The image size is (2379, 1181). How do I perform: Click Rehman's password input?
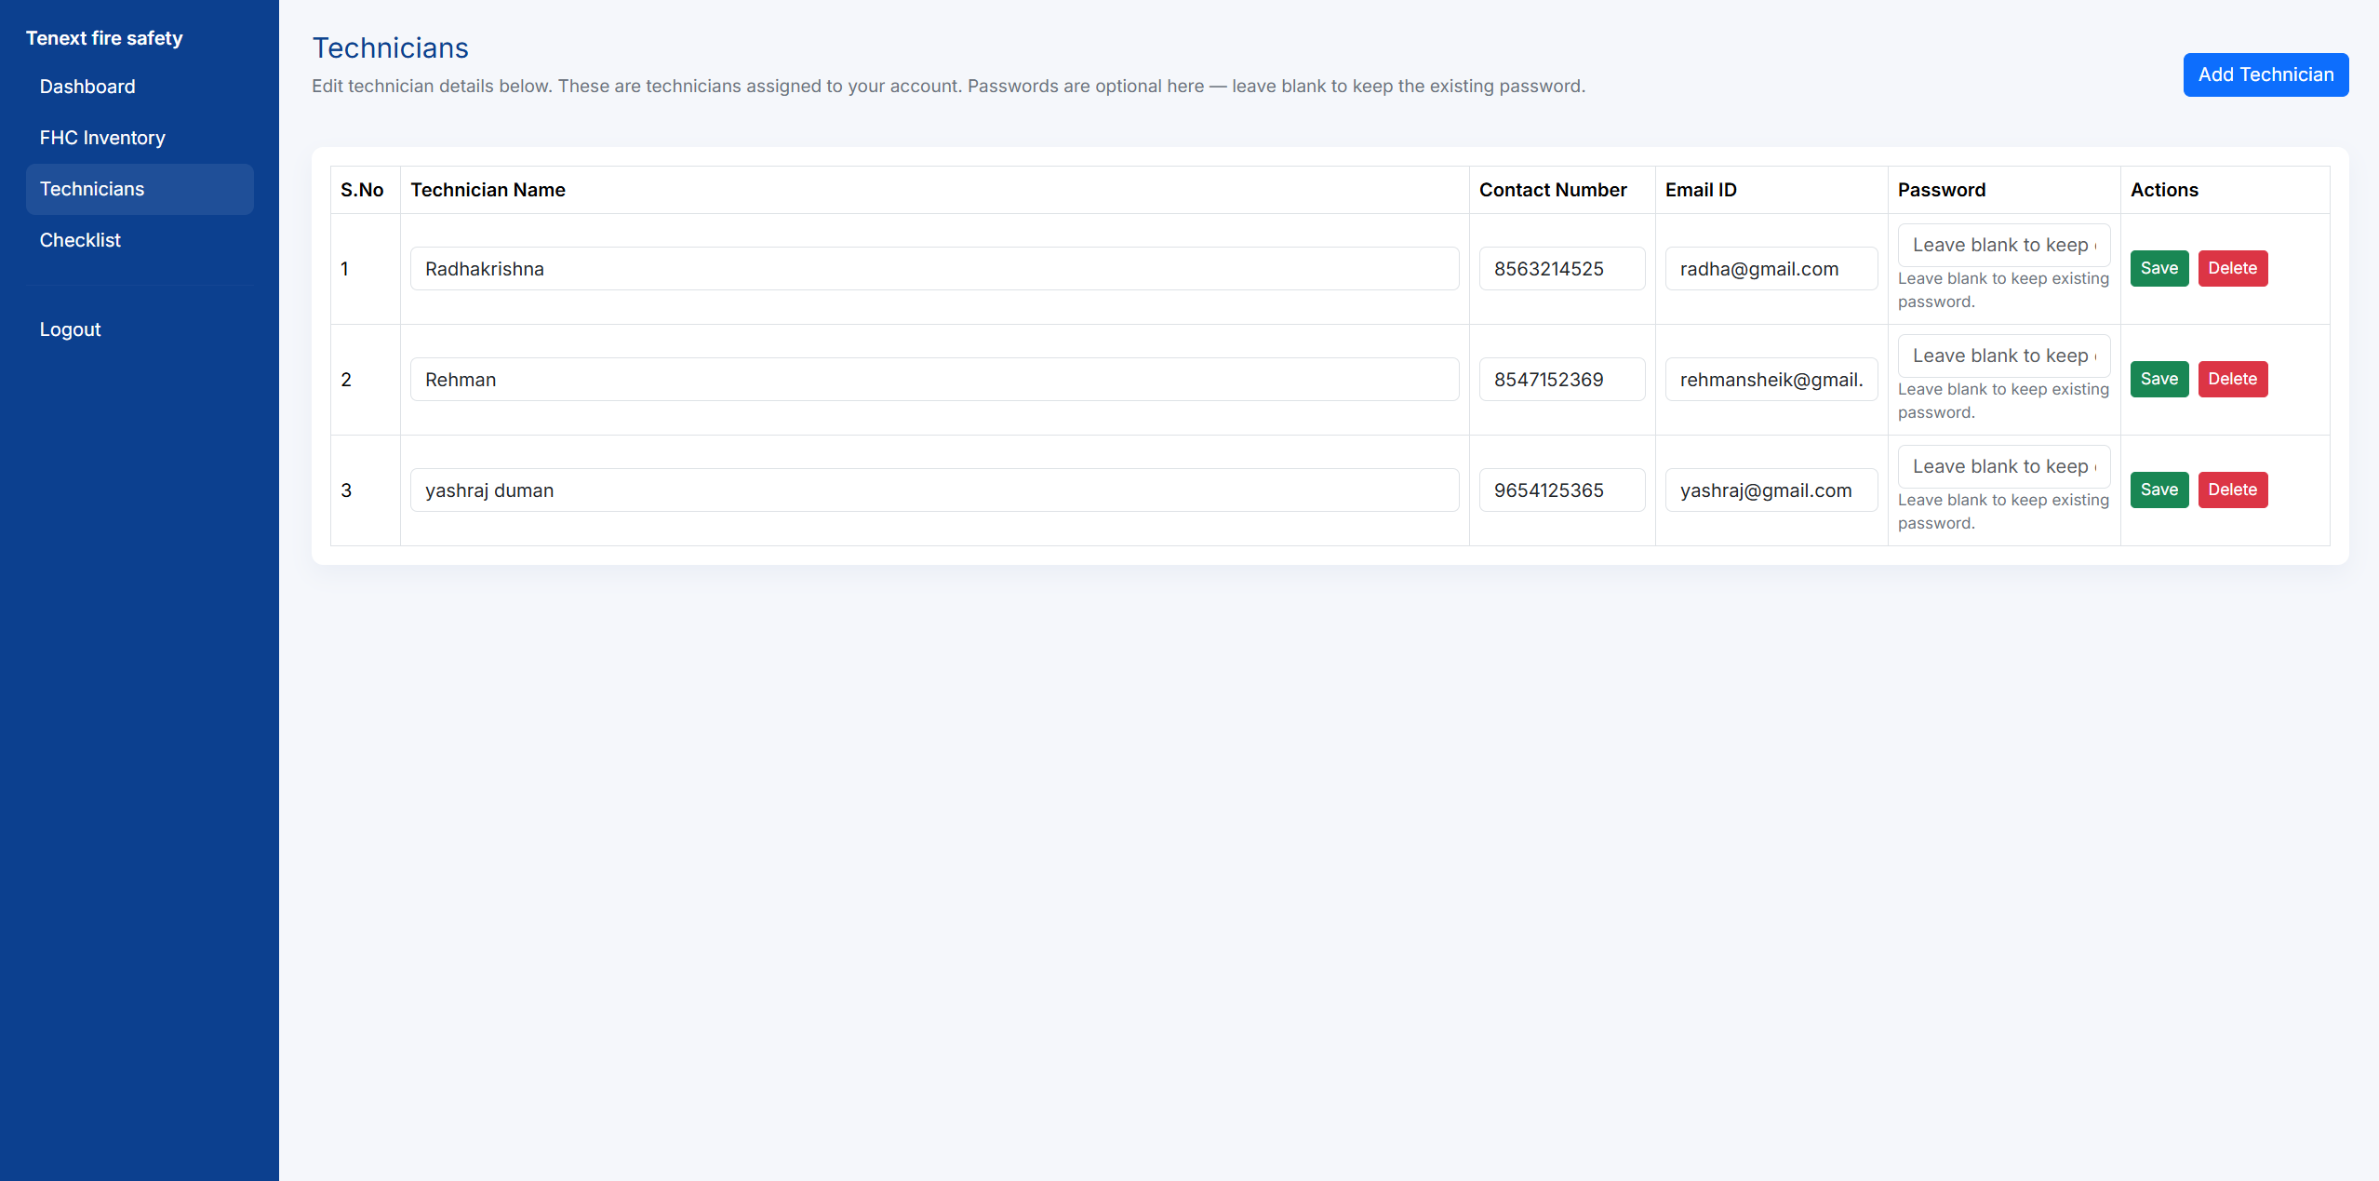(2003, 356)
